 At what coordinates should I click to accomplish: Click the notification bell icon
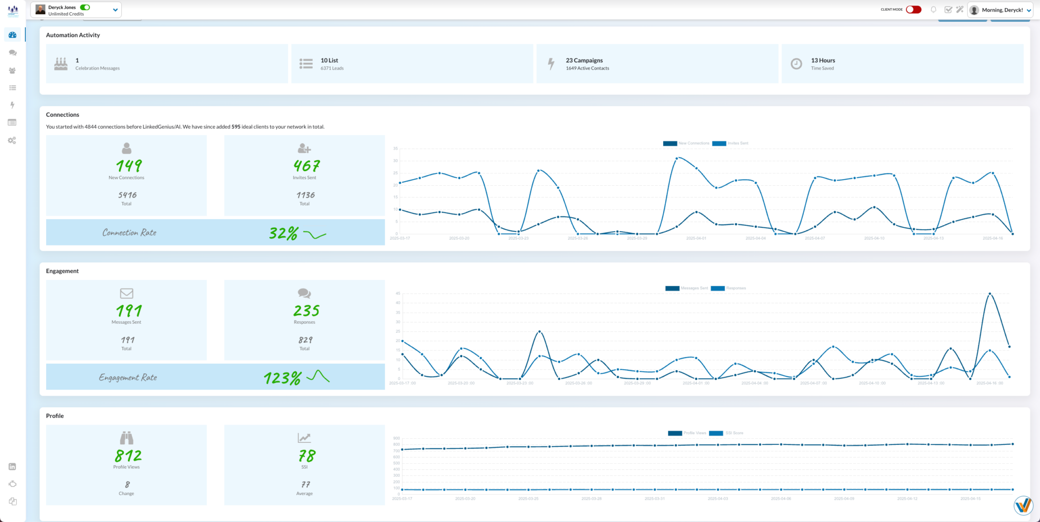(x=933, y=10)
